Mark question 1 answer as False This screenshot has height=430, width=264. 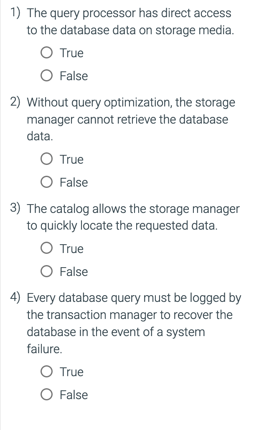(47, 76)
